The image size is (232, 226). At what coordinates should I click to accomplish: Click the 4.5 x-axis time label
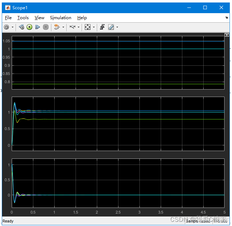(x=203, y=212)
